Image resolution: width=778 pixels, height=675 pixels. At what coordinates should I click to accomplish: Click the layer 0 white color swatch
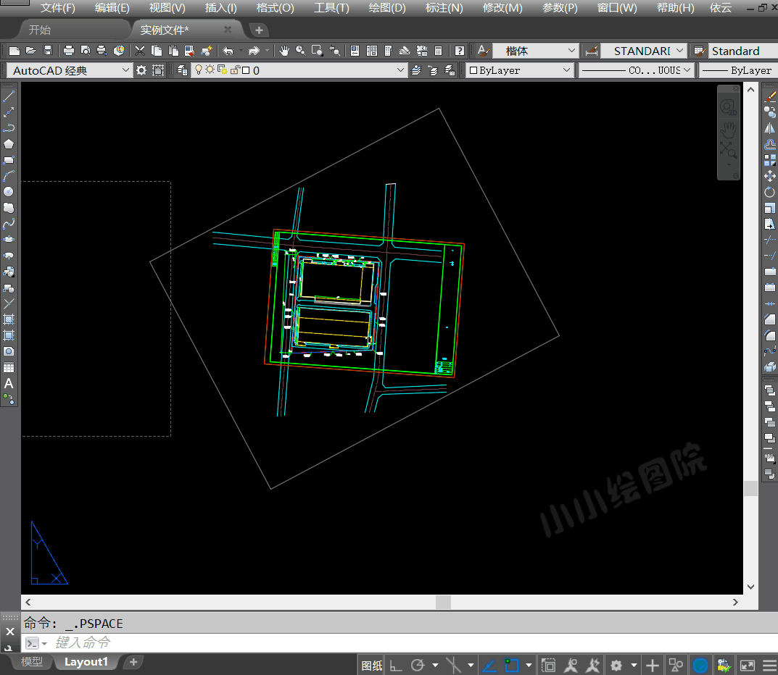[x=246, y=70]
